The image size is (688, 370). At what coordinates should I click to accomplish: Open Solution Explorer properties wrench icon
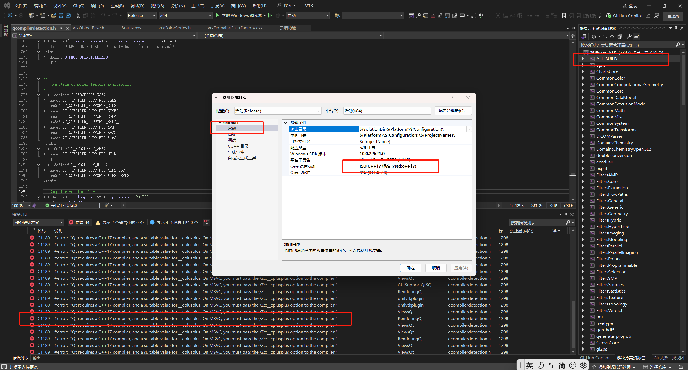[629, 36]
